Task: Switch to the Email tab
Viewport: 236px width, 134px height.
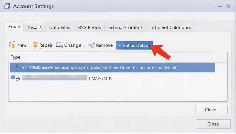Action: (x=14, y=27)
